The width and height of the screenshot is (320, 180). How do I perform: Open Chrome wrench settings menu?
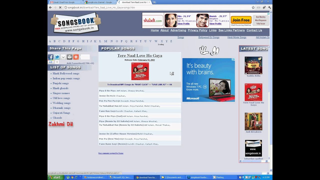pyautogui.click(x=269, y=7)
